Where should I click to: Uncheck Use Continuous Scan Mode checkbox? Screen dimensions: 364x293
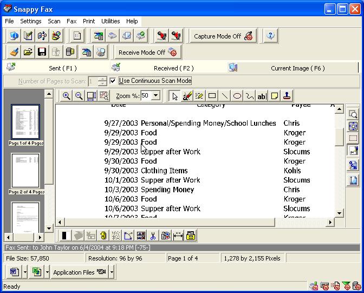(x=113, y=81)
